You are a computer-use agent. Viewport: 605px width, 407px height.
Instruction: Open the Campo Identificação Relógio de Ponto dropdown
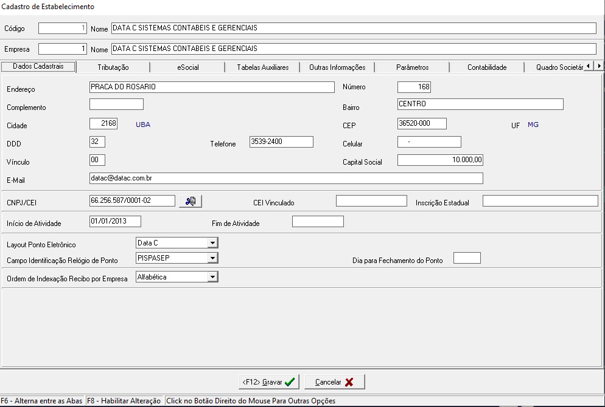[212, 258]
